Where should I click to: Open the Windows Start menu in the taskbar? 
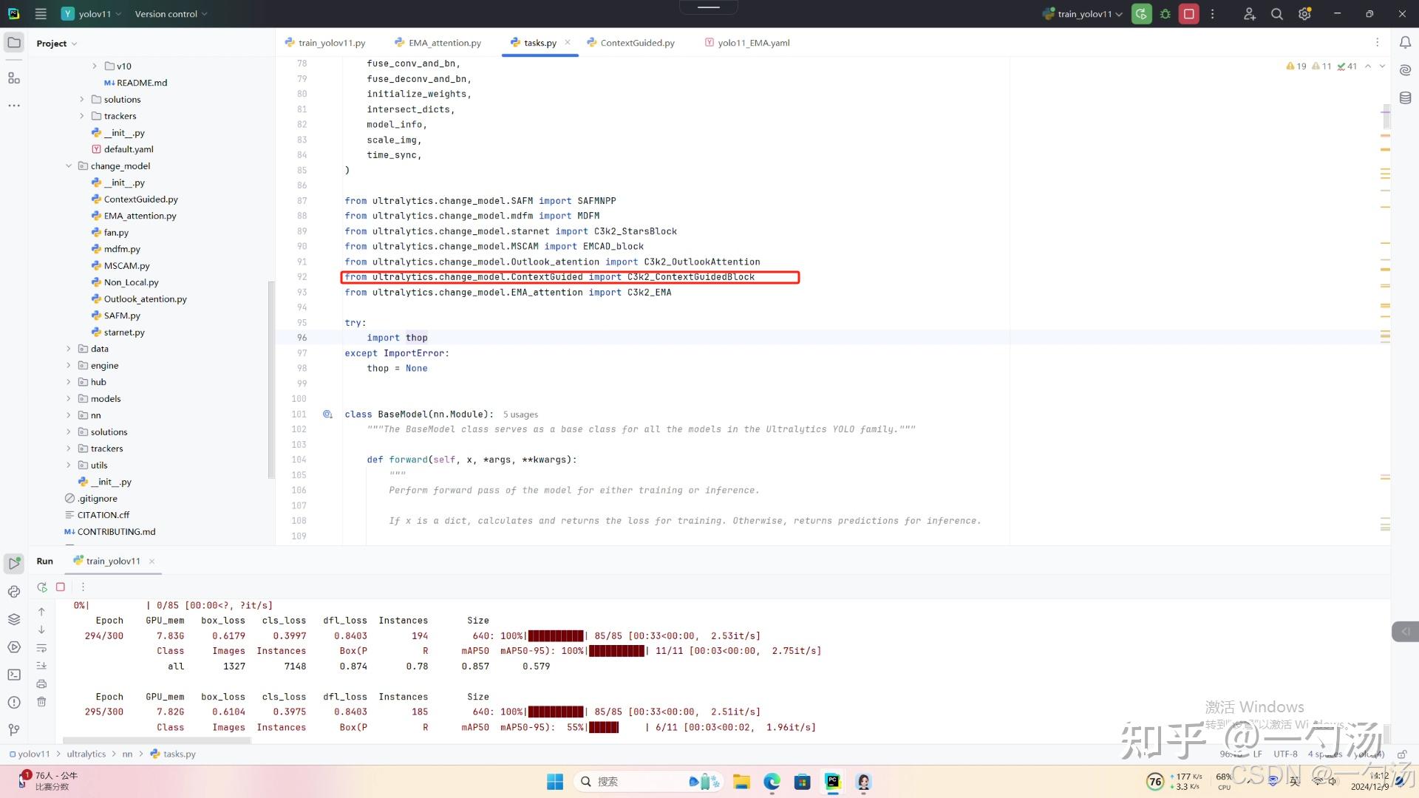pos(554,781)
